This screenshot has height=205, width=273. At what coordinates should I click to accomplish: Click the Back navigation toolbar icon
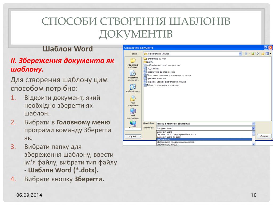coord(246,54)
